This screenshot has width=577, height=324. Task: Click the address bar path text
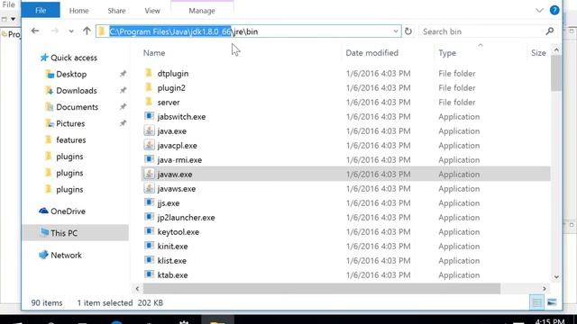[x=184, y=31]
